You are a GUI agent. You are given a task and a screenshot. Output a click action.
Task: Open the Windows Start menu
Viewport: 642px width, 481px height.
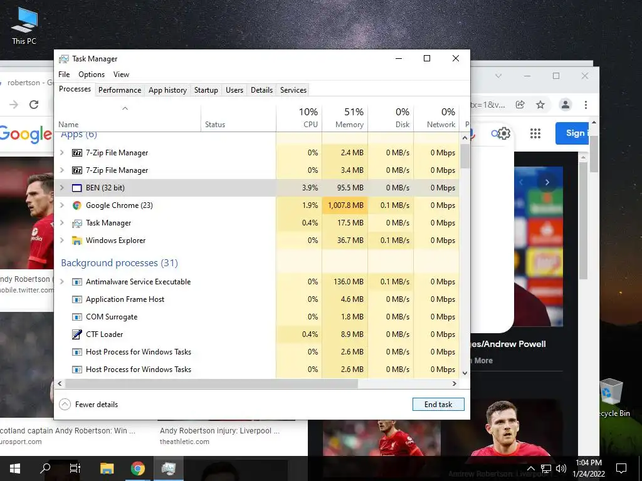pos(15,468)
